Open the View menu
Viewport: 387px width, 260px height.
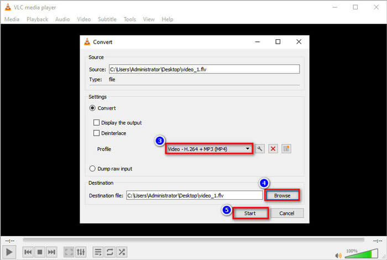tap(149, 19)
